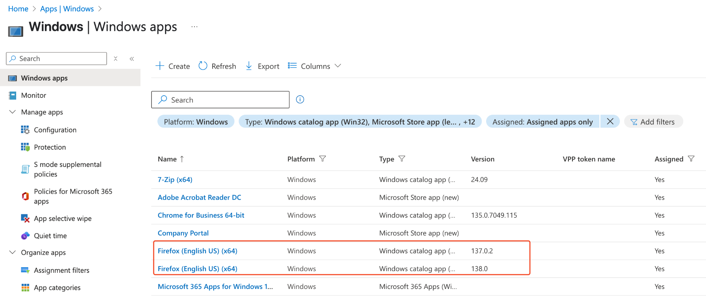Click Refresh toolbar label

(x=224, y=66)
